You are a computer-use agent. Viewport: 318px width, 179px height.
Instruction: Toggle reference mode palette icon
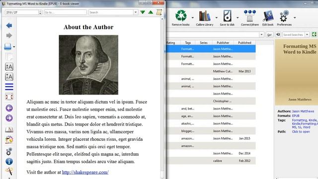[9, 140]
